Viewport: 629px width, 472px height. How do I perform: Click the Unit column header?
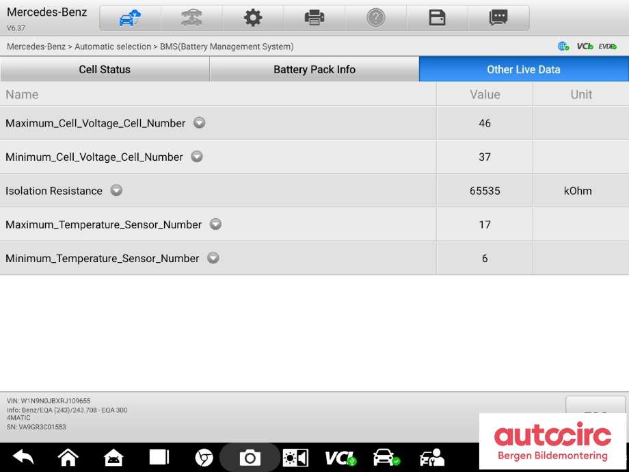581,94
